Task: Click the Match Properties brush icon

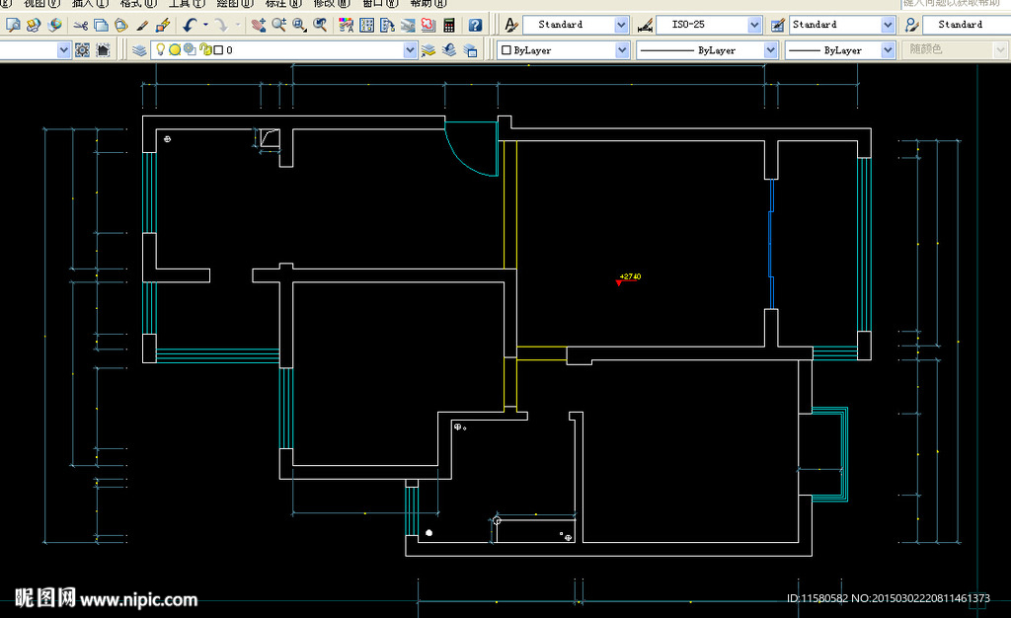Action: (x=143, y=25)
